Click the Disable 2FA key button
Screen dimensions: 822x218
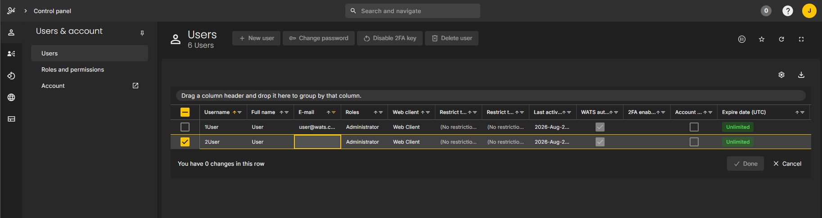[390, 38]
